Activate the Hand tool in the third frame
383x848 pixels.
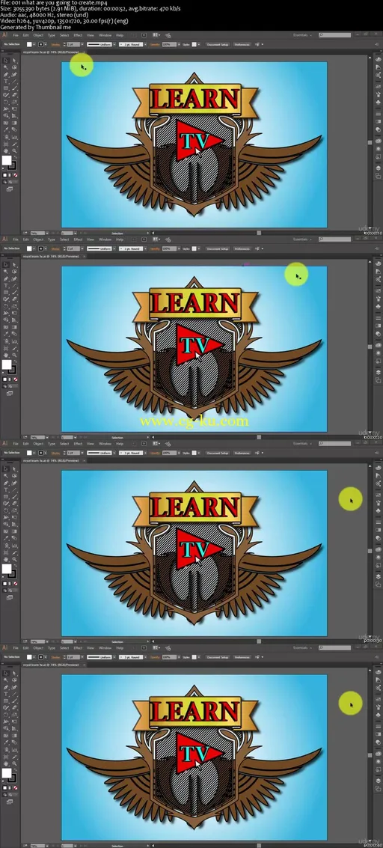coord(5,558)
